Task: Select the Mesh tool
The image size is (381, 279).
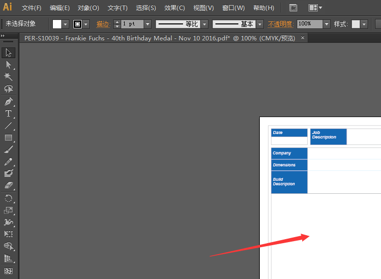Action: pos(8,271)
